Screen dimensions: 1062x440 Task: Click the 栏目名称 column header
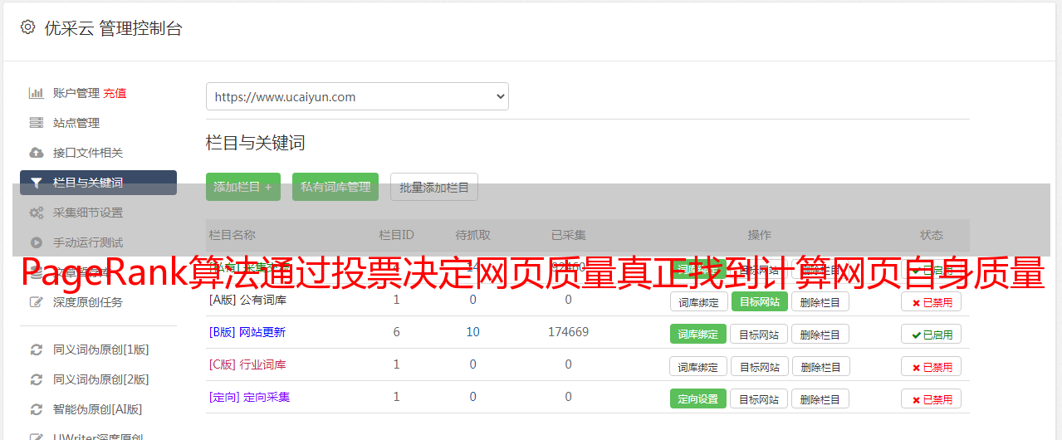click(232, 235)
